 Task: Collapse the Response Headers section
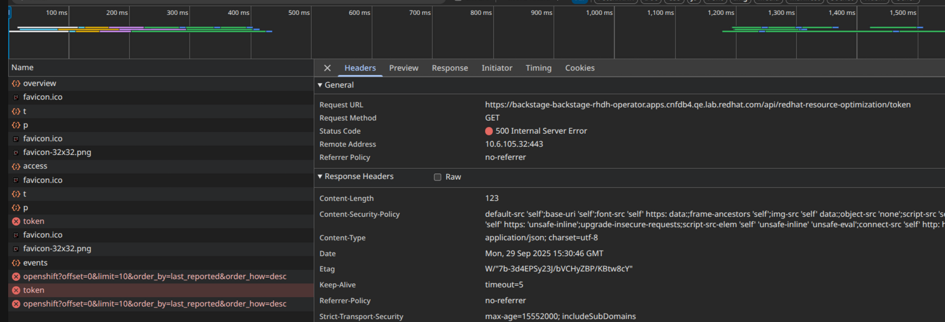click(x=320, y=177)
